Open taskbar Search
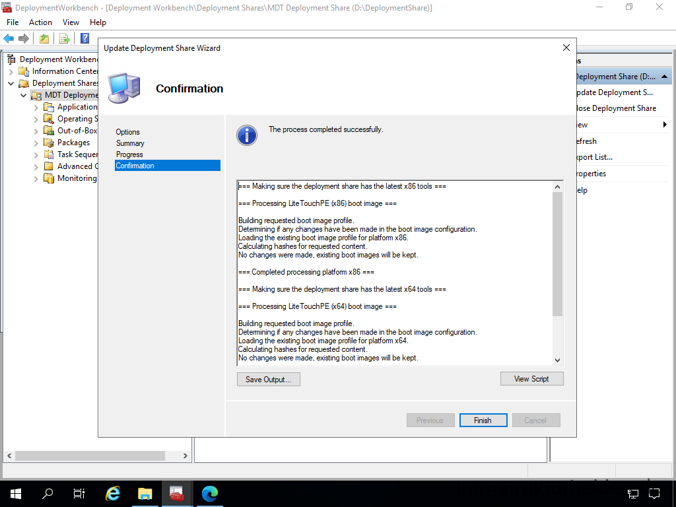Image resolution: width=676 pixels, height=507 pixels. coord(48,493)
